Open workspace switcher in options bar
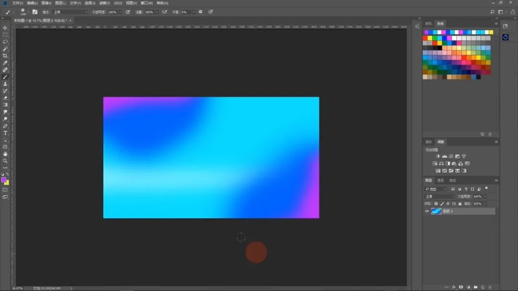The image size is (518, 291). pos(501,12)
